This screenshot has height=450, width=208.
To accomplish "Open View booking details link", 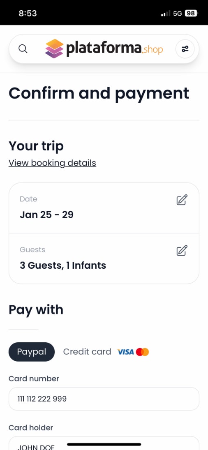I will 52,163.
